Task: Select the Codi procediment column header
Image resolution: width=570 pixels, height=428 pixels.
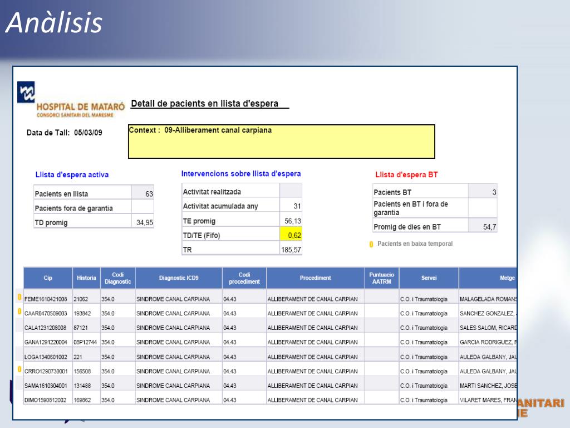Action: 244,278
